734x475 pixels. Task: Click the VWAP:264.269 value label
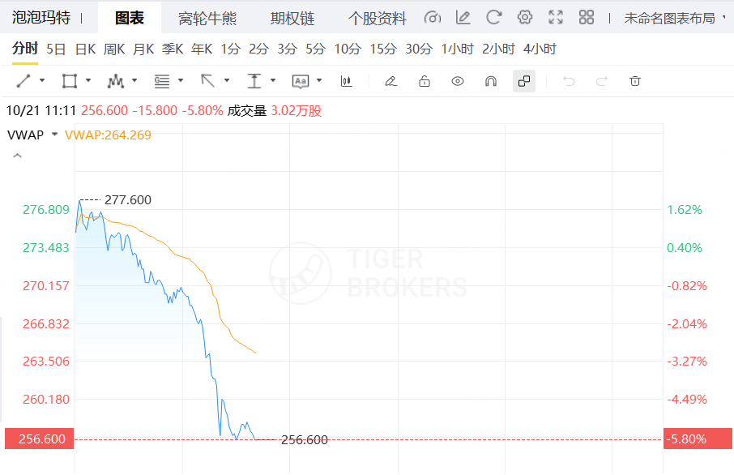(x=108, y=135)
